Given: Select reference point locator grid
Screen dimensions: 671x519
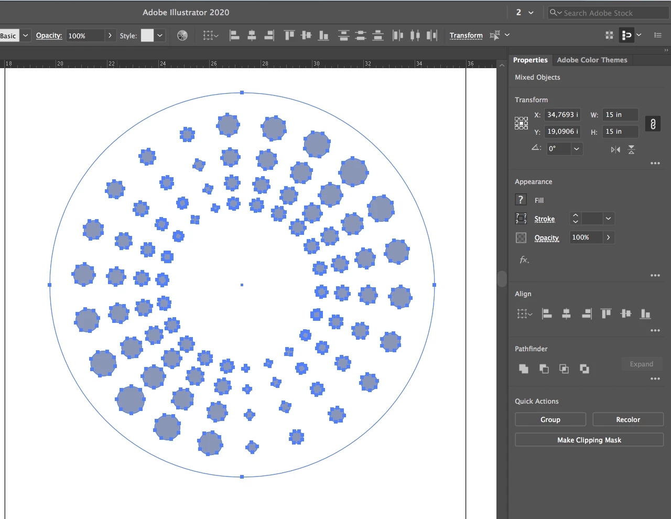Looking at the screenshot, I should 521,123.
